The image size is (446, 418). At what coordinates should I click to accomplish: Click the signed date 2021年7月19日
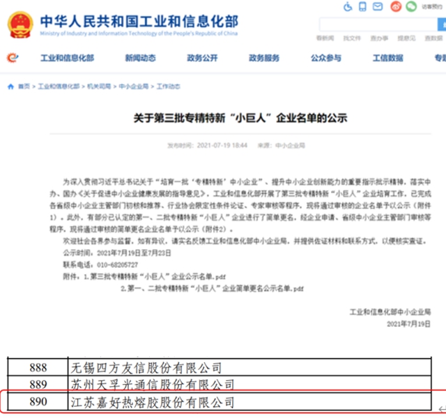(x=409, y=324)
